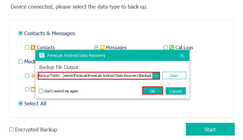Image resolution: width=243 pixels, height=140 pixels.
Task: Close the FoneLab dialog with X
Action: [x=182, y=56]
